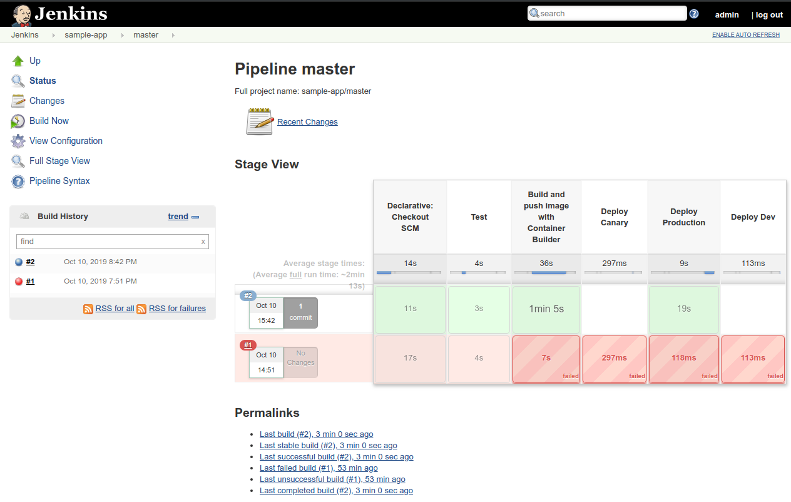Expand the sample-app breadcrumb arrow
Image resolution: width=791 pixels, height=502 pixels.
pyautogui.click(x=121, y=35)
